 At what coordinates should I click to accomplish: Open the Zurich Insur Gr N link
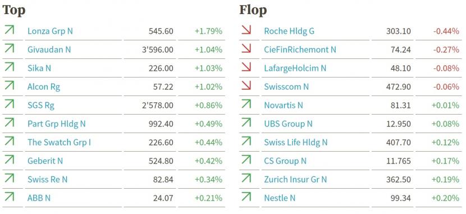295,180
